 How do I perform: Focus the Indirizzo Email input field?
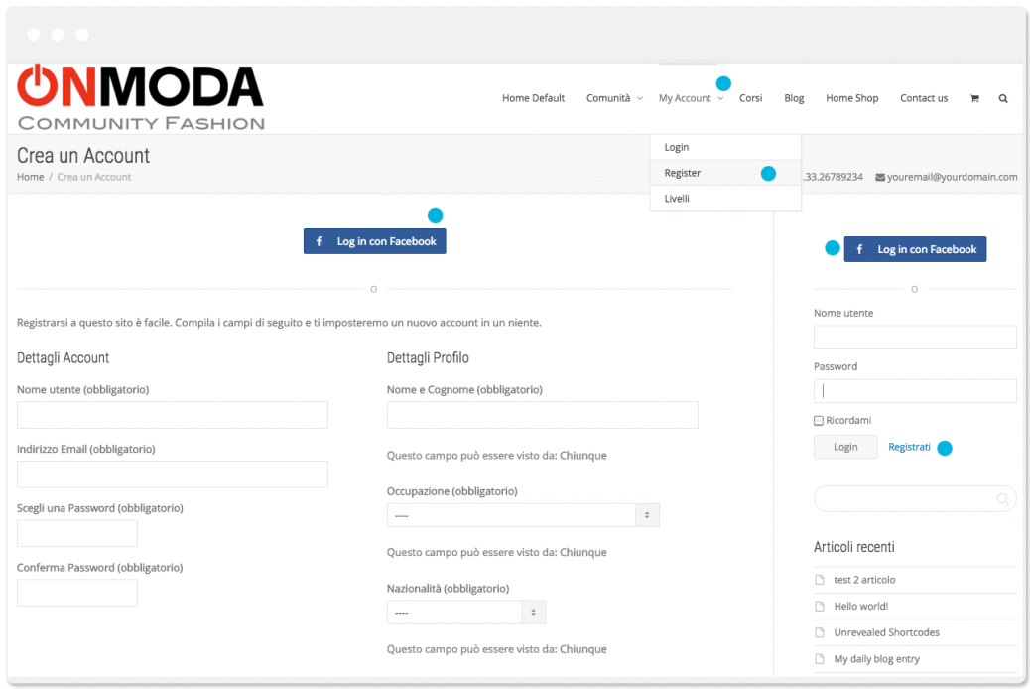click(173, 475)
